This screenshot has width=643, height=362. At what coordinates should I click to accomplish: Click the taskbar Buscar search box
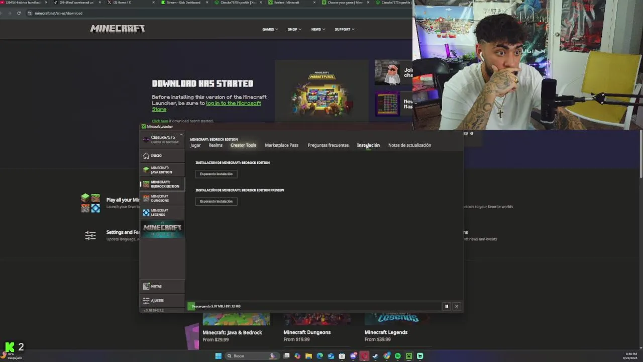click(252, 356)
